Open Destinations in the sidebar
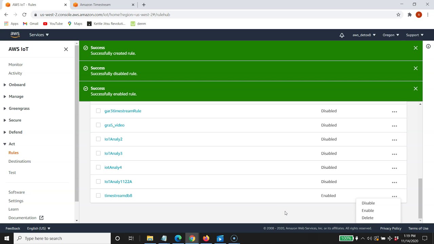This screenshot has height=244, width=434. point(20,161)
